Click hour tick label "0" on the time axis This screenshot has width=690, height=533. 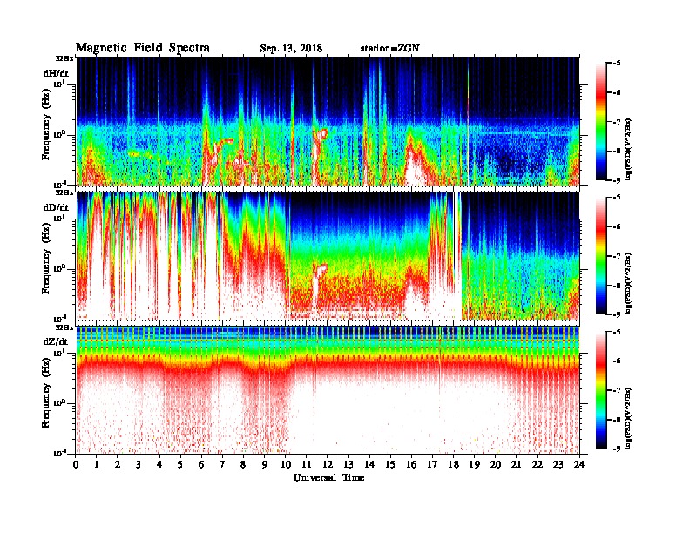tap(76, 464)
